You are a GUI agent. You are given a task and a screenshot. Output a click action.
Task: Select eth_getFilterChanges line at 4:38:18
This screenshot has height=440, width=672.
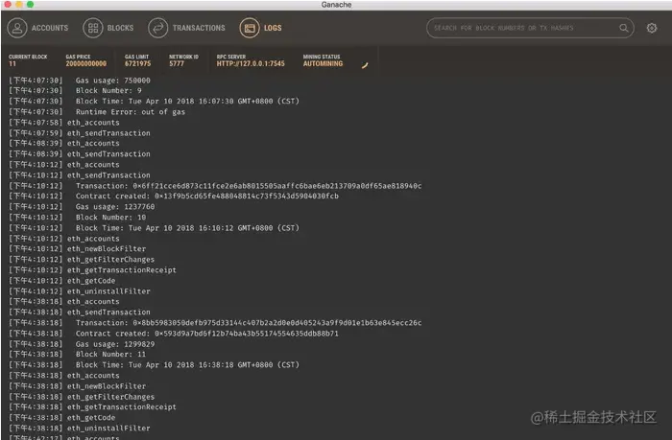tap(82, 397)
